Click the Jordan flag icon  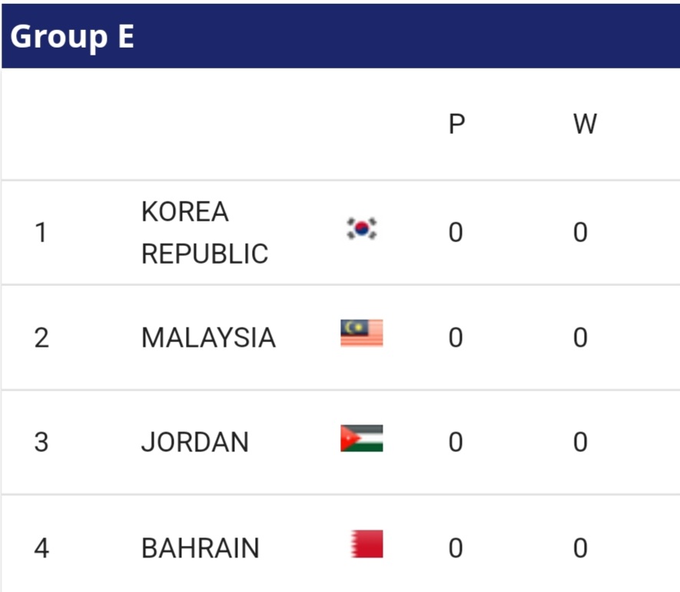tap(362, 438)
